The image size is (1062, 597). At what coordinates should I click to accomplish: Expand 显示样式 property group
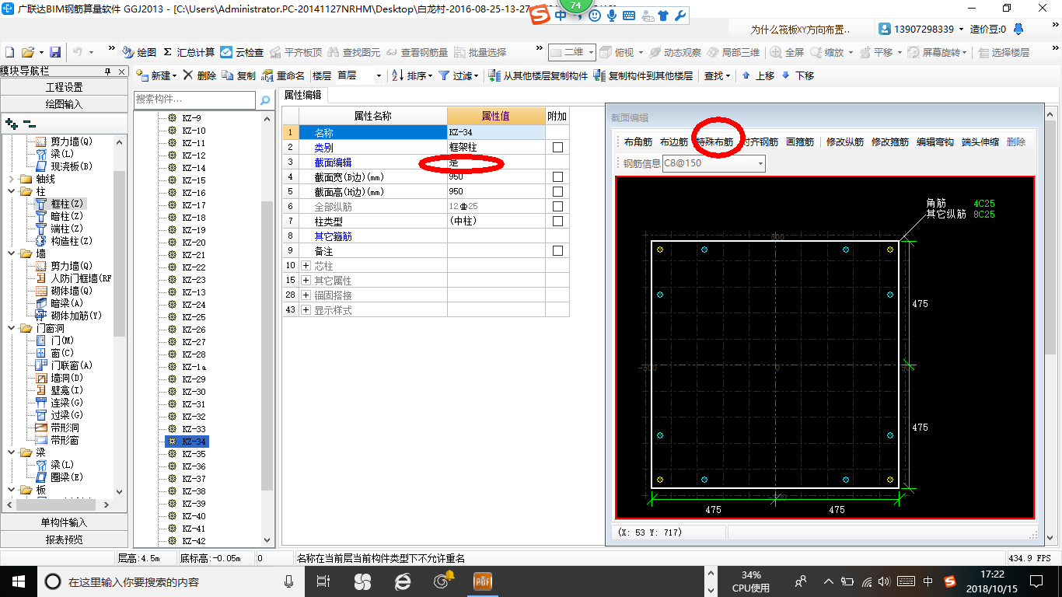click(x=306, y=310)
